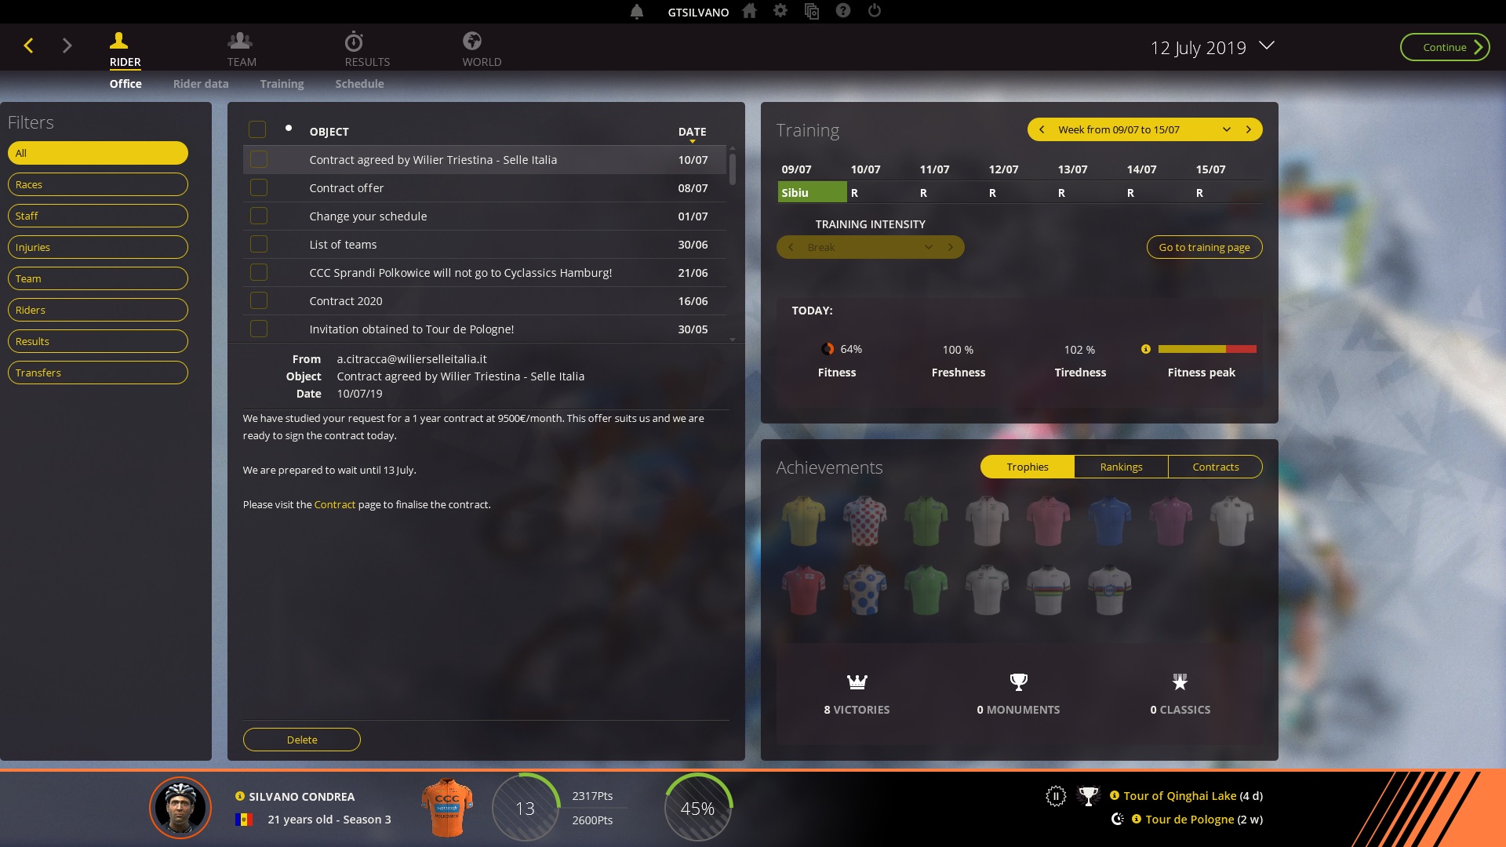The image size is (1506, 847).
Task: Click the power quit icon
Action: pyautogui.click(x=875, y=11)
